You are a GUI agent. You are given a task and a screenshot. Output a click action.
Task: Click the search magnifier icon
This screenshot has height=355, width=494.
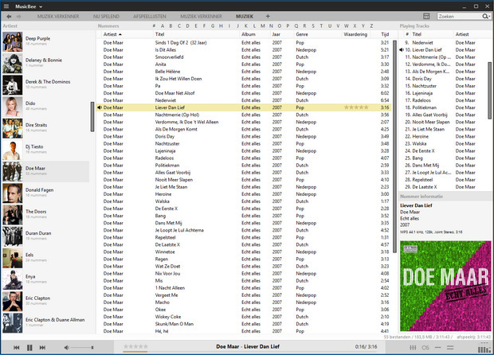click(x=484, y=17)
